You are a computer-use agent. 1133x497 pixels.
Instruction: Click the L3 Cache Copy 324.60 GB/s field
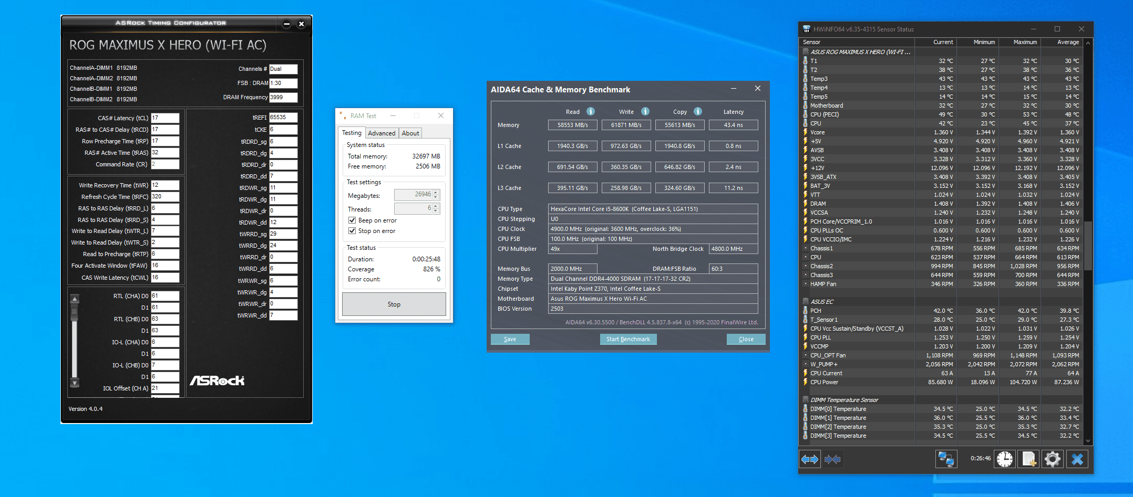(680, 188)
